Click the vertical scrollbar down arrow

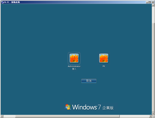pos(153,113)
